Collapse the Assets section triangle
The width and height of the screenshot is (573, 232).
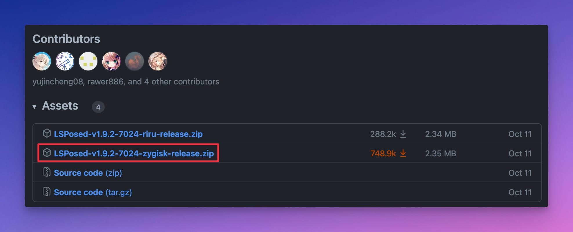tap(35, 107)
